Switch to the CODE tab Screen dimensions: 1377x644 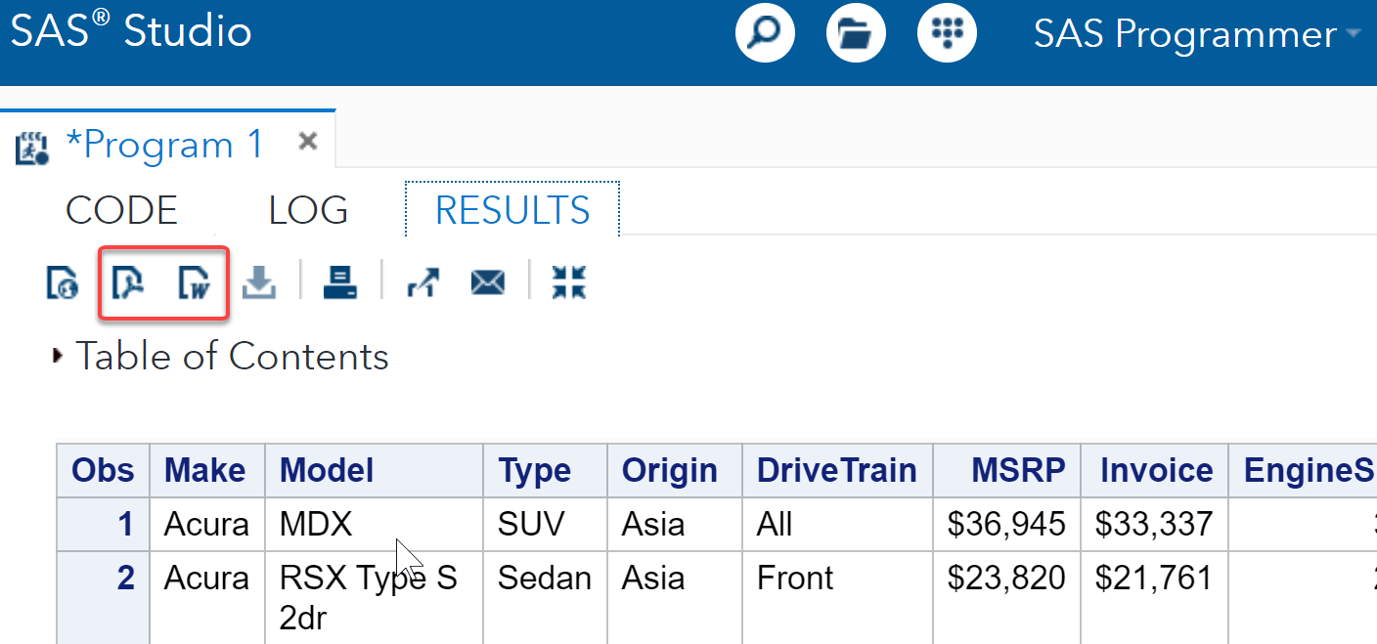[x=121, y=211]
